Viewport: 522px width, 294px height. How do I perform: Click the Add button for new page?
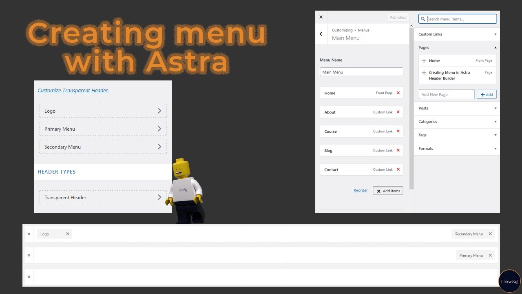[x=487, y=94]
